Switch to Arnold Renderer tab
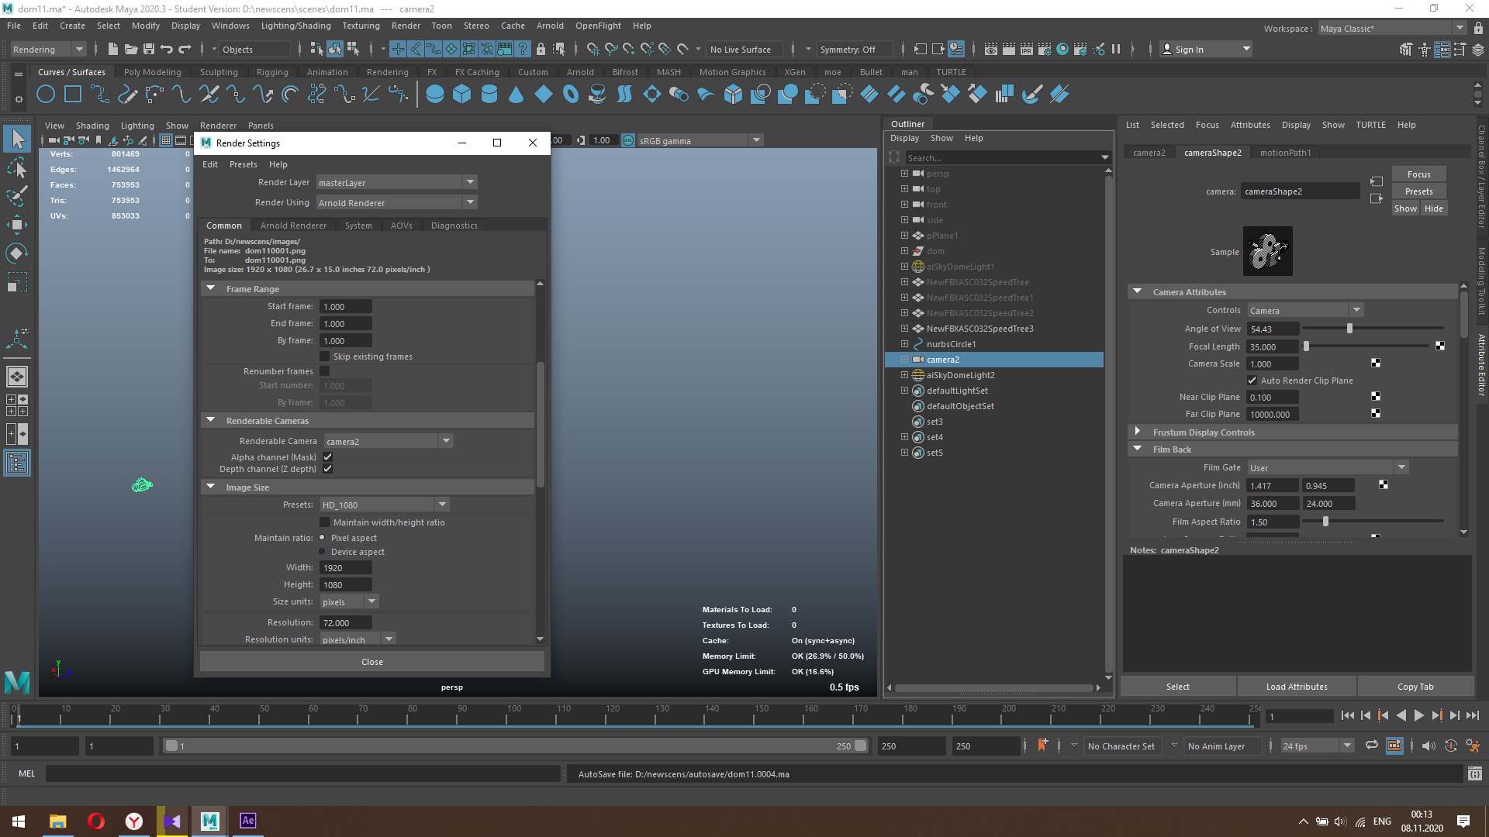 293,226
